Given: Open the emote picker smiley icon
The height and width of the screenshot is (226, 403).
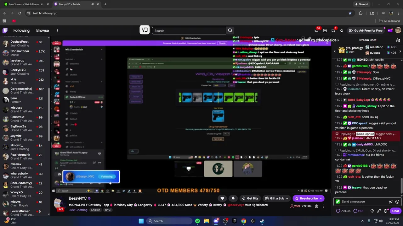Looking at the screenshot, I should [397, 202].
